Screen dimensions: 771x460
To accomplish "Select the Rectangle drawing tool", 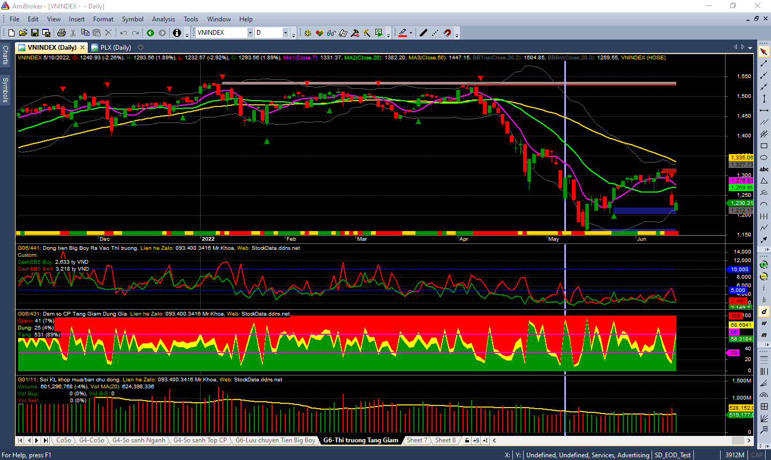I will click(764, 146).
